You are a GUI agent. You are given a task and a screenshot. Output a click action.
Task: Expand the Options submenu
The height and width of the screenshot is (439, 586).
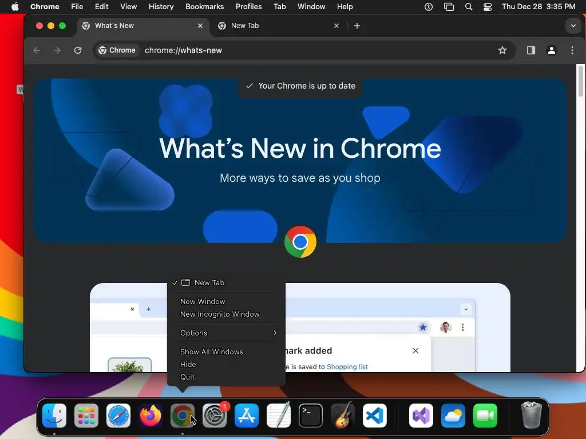226,333
